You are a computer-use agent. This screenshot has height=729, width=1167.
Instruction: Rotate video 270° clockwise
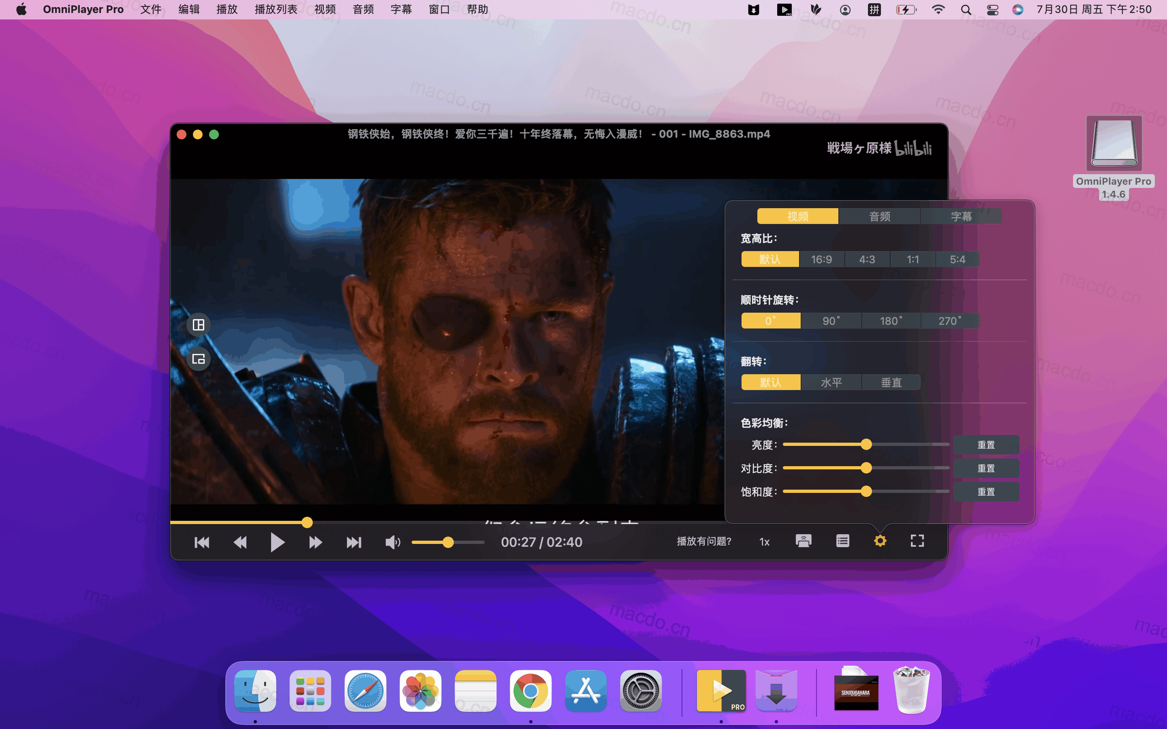(950, 321)
